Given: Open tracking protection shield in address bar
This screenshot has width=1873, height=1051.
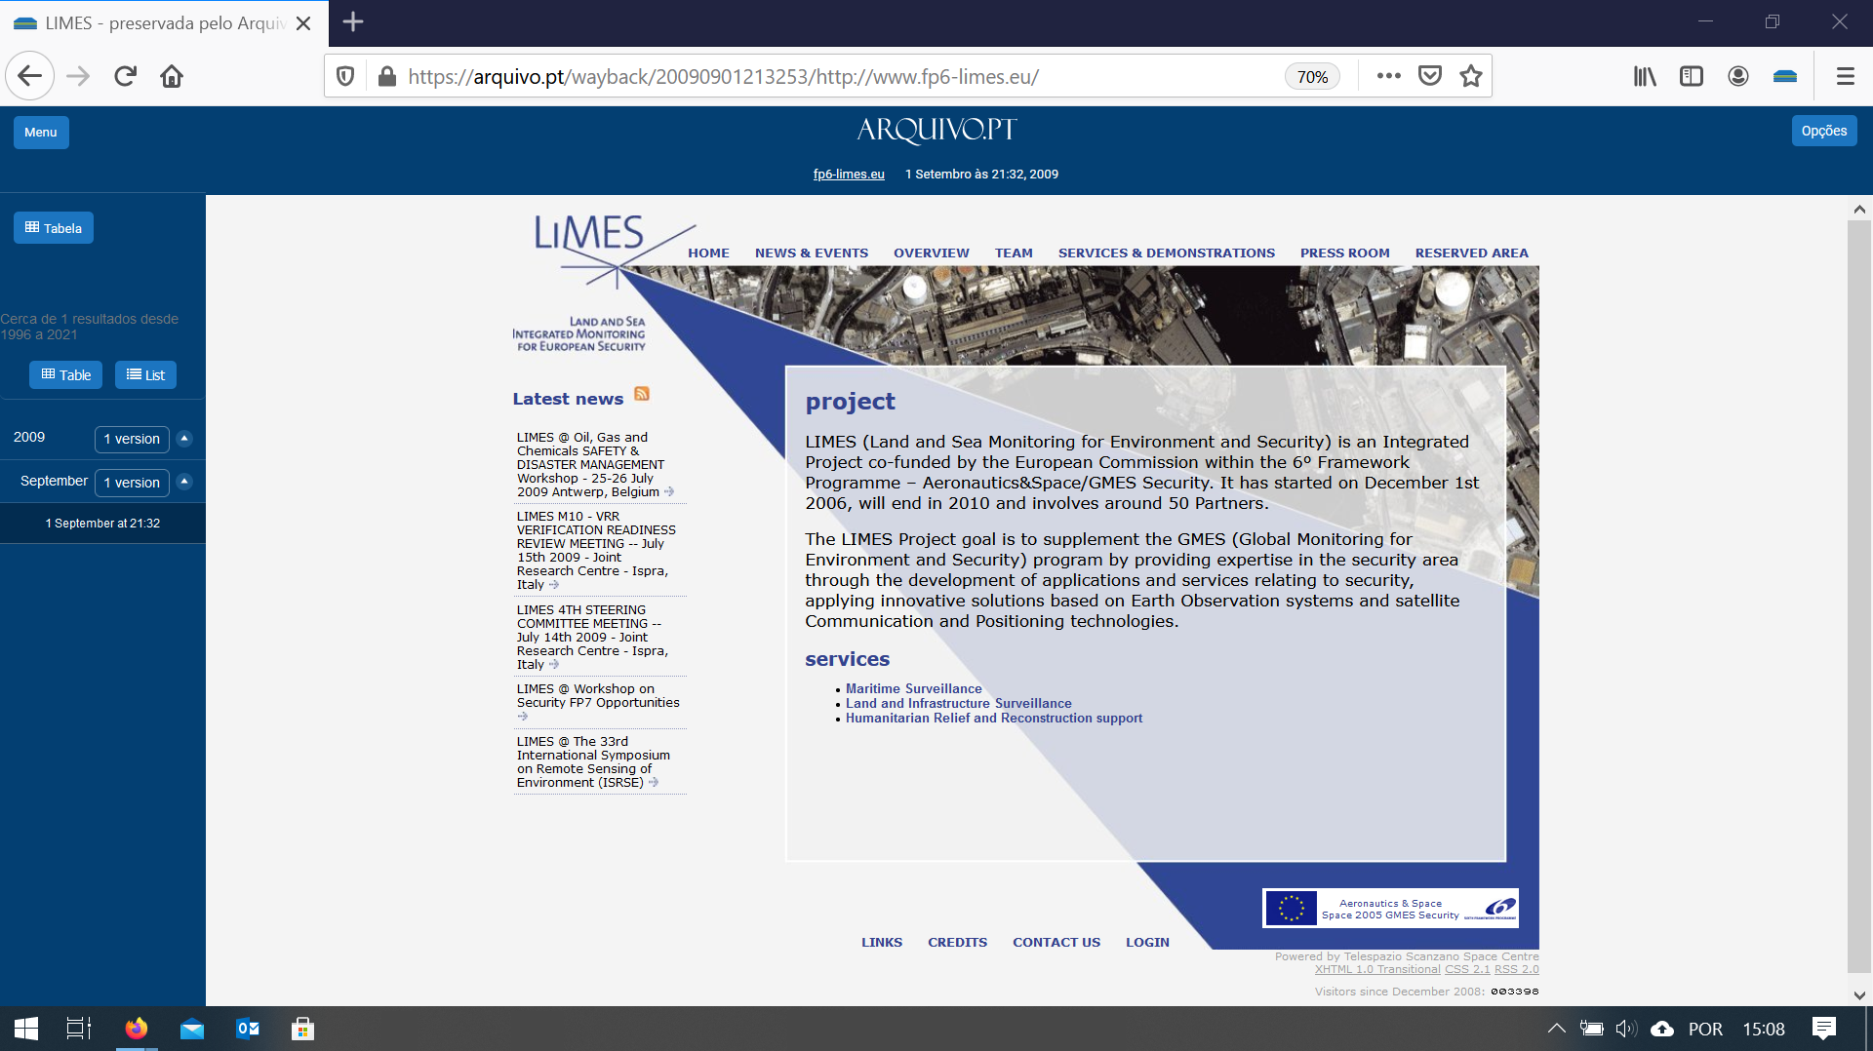Looking at the screenshot, I should click(345, 76).
